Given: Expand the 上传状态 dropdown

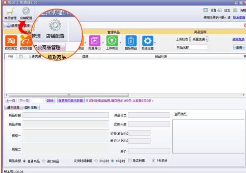Looking at the screenshot, I should coord(190,39).
